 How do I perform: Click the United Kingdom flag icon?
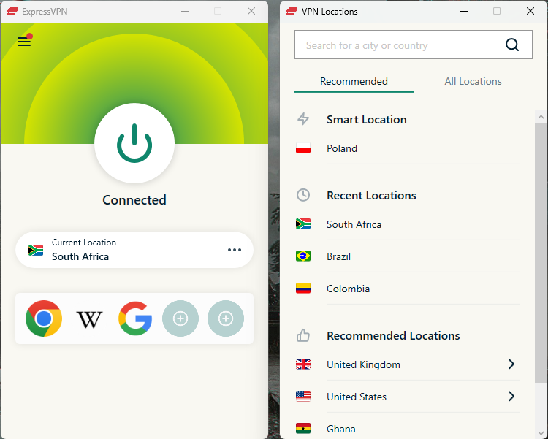click(x=303, y=364)
